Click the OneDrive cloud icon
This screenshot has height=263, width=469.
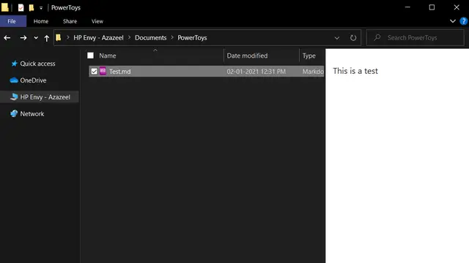coord(14,80)
